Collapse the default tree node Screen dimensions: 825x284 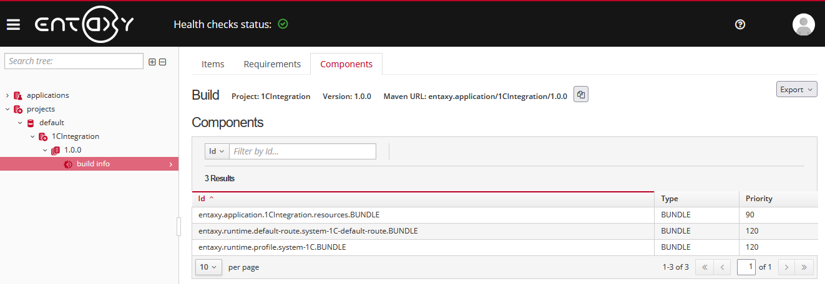20,123
